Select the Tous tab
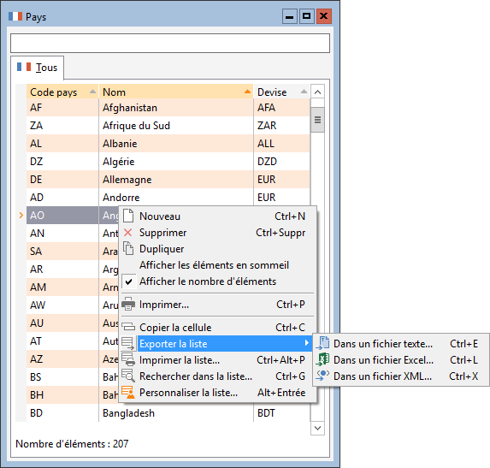Screen dimensions: 490x468 pyautogui.click(x=37, y=68)
